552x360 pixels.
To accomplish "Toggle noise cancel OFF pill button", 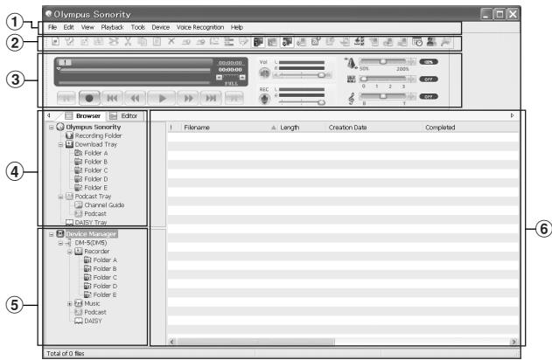I will (x=429, y=80).
